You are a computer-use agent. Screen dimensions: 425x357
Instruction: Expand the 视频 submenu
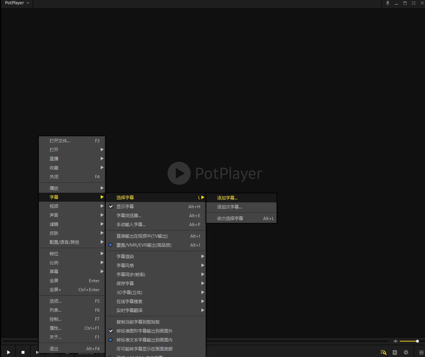point(72,206)
